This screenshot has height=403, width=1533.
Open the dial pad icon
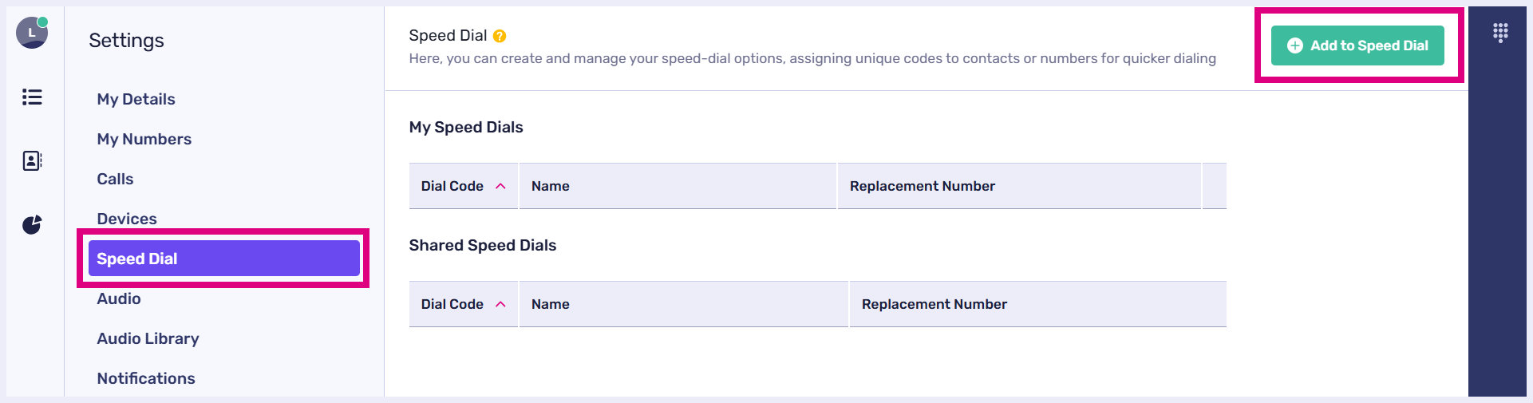pyautogui.click(x=1500, y=33)
